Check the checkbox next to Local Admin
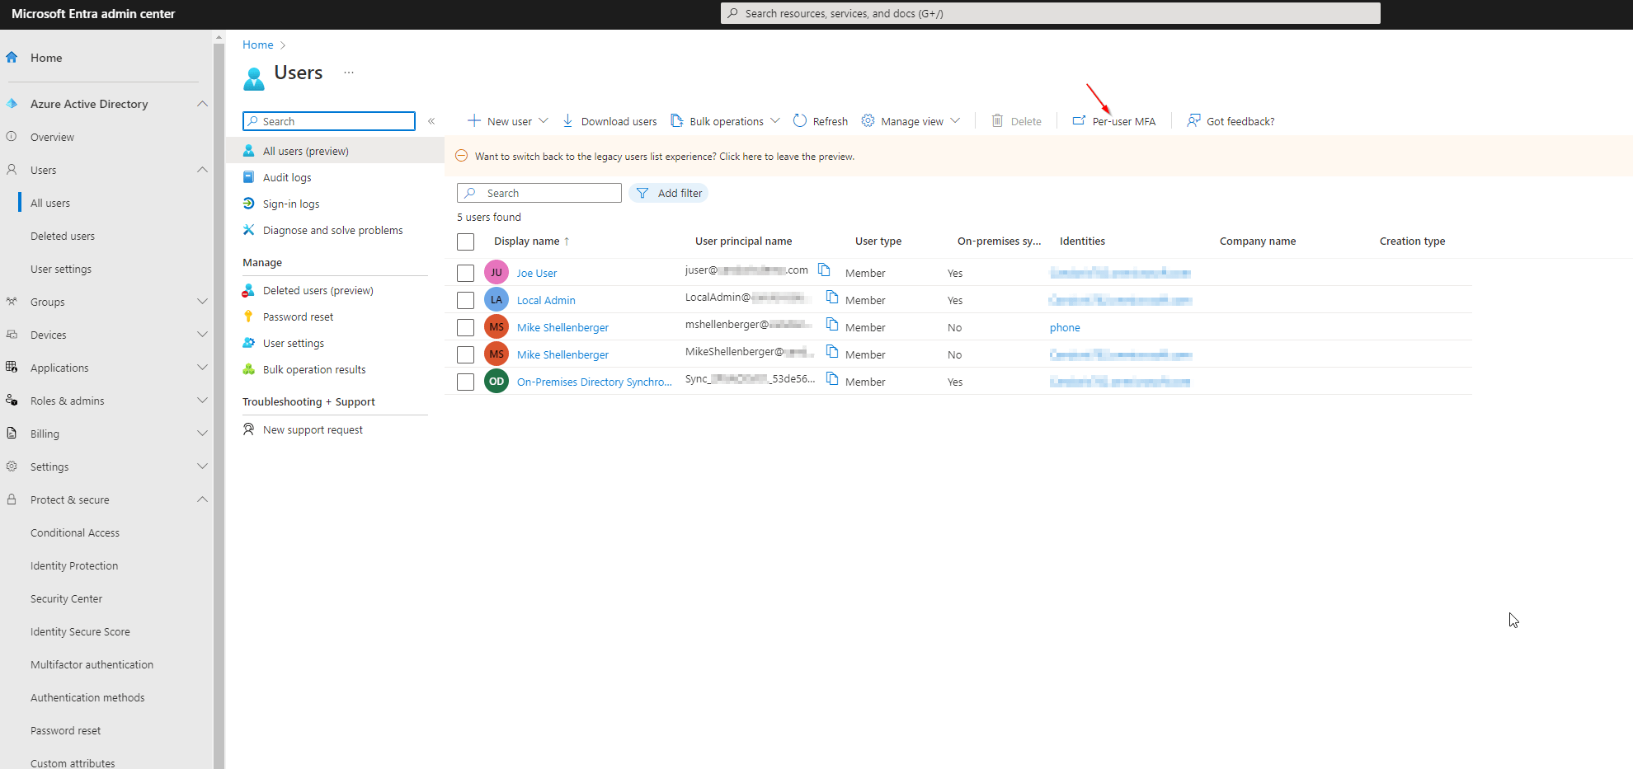The image size is (1633, 769). 465,299
